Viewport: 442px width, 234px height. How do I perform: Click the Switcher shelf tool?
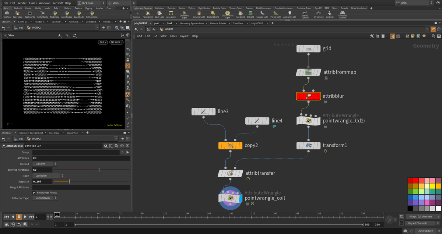(330, 14)
